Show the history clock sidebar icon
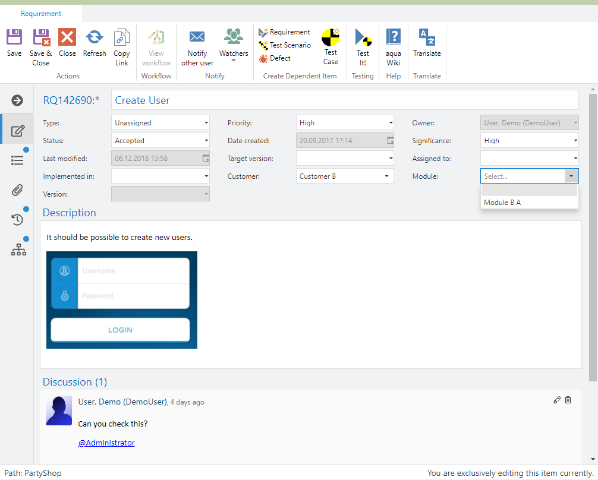 [18, 220]
